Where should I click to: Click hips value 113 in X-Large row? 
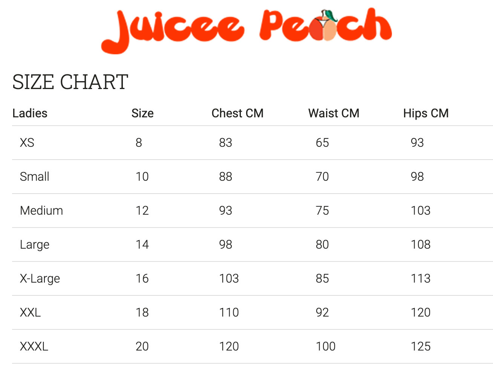(421, 278)
